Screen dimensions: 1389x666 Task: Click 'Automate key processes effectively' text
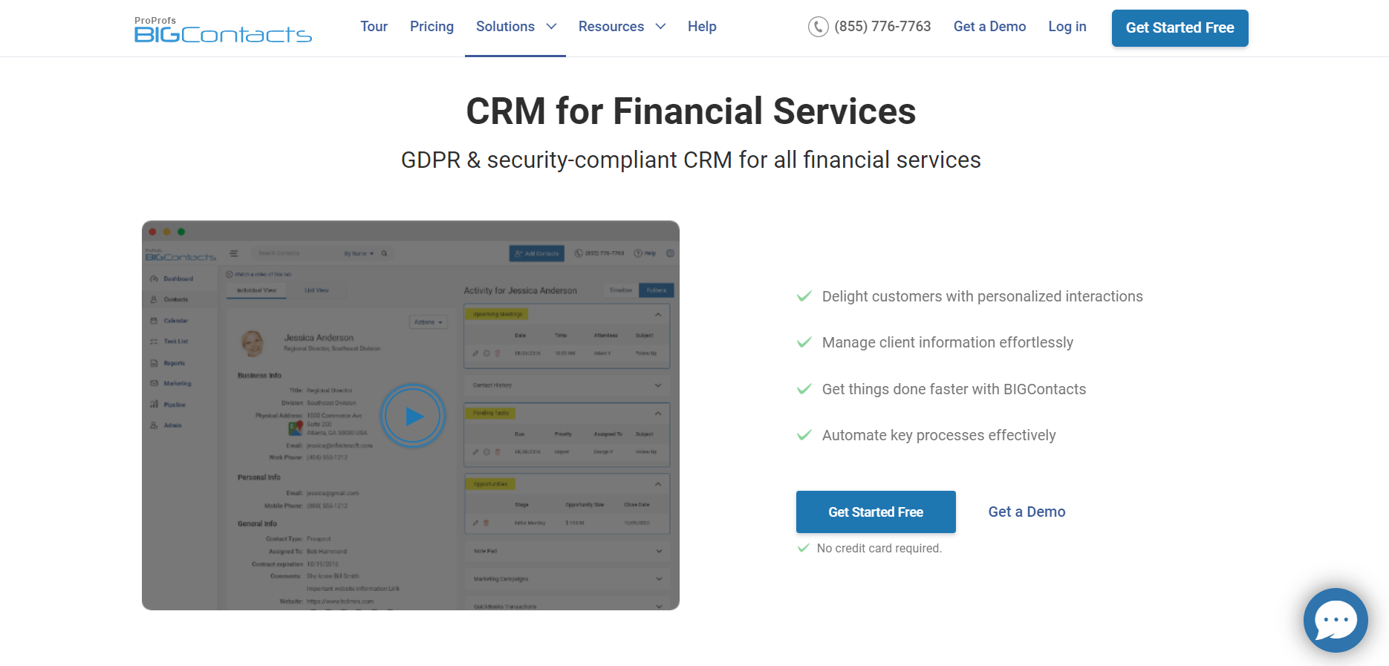point(939,435)
